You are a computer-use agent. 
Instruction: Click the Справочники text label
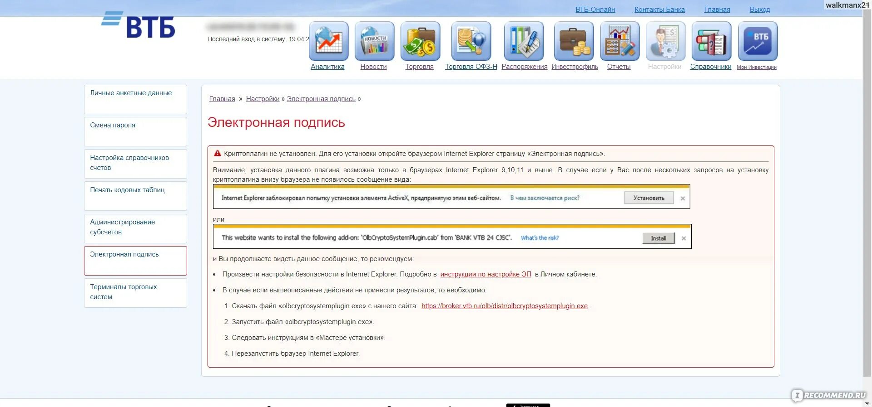(711, 67)
